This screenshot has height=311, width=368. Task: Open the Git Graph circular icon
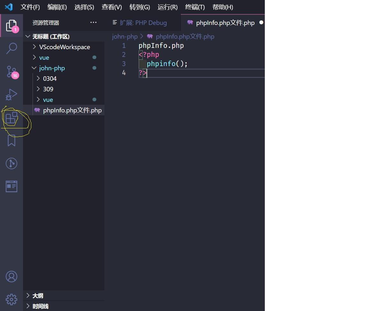pos(11,163)
